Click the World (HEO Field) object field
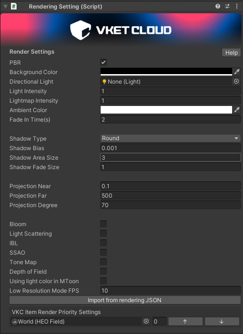 click(x=76, y=322)
